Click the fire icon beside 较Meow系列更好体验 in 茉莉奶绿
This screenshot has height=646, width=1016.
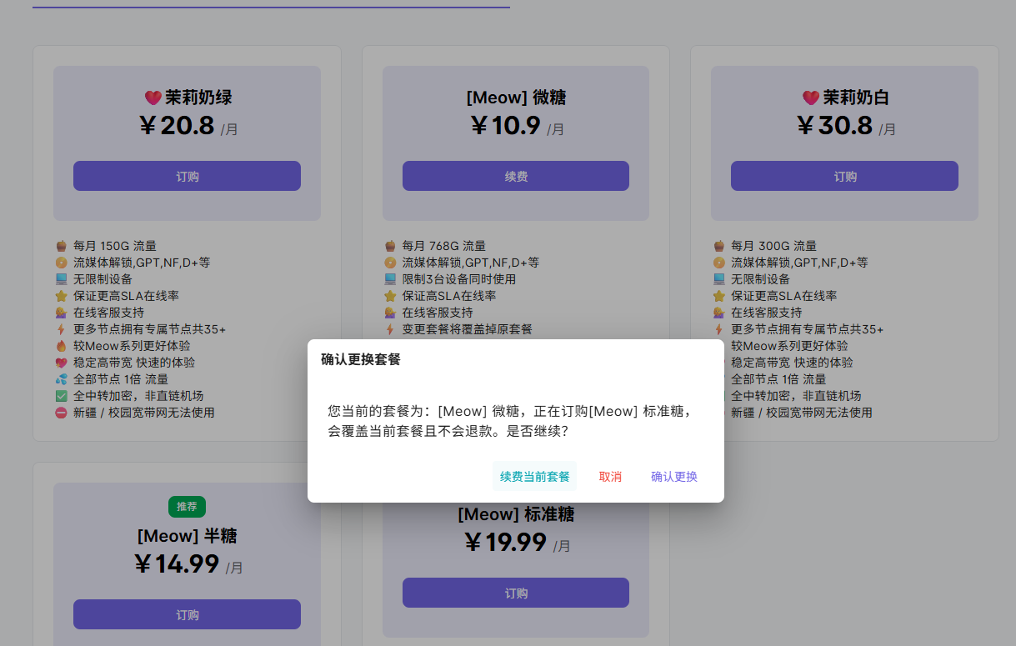tap(61, 346)
